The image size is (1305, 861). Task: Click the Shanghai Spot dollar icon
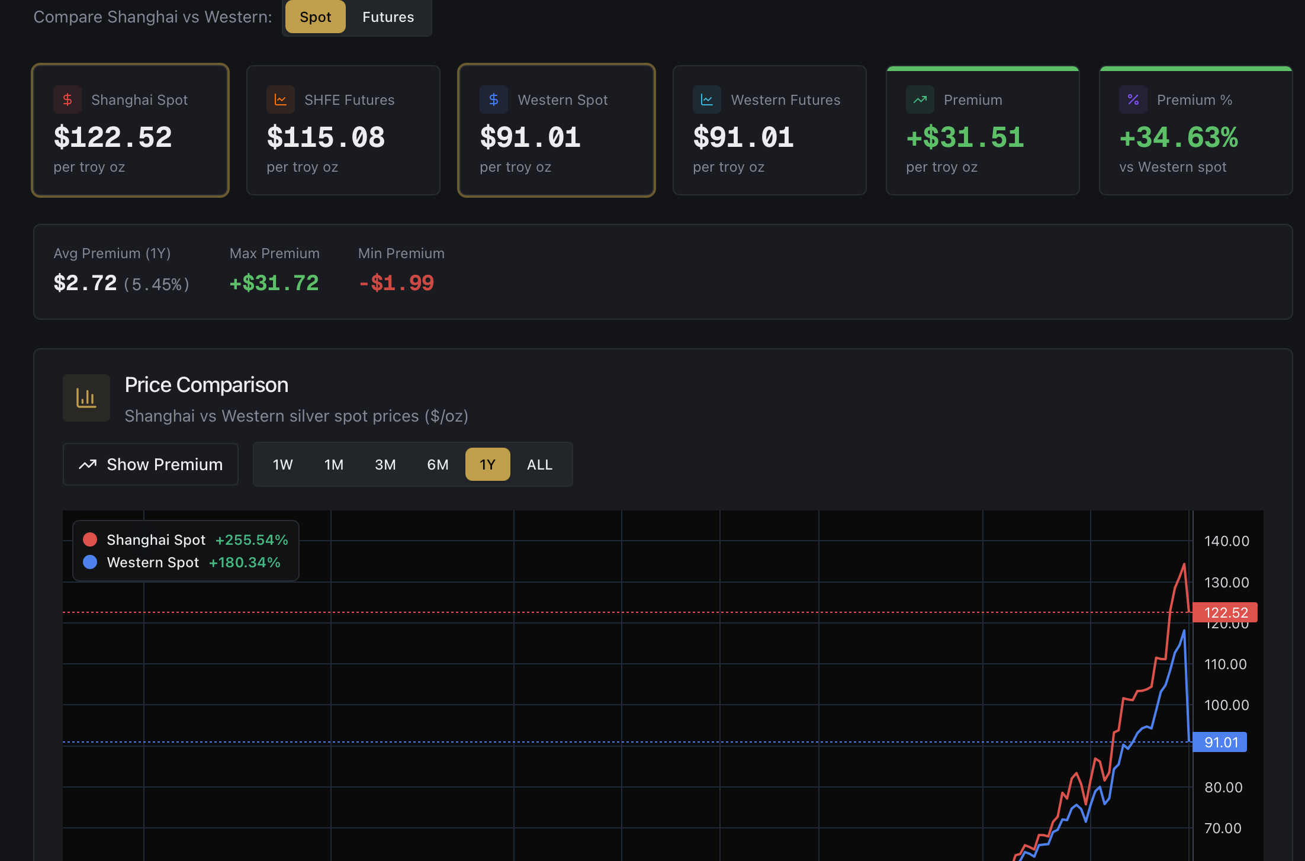[67, 99]
